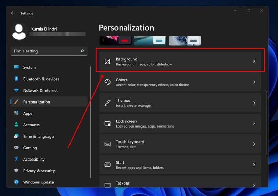Viewport: 278px width, 196px height.
Task: Expand Background settings chevron
Action: click(x=254, y=62)
